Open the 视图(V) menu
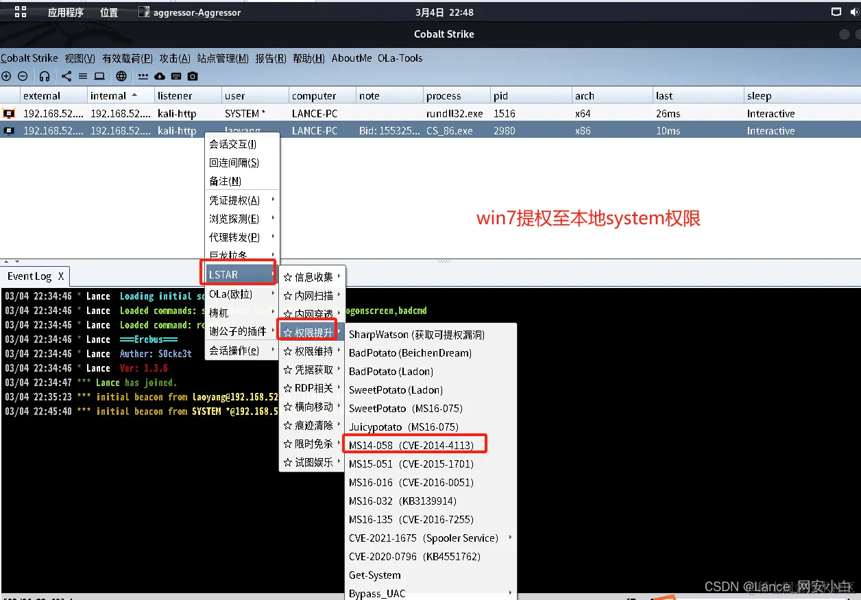 tap(80, 58)
